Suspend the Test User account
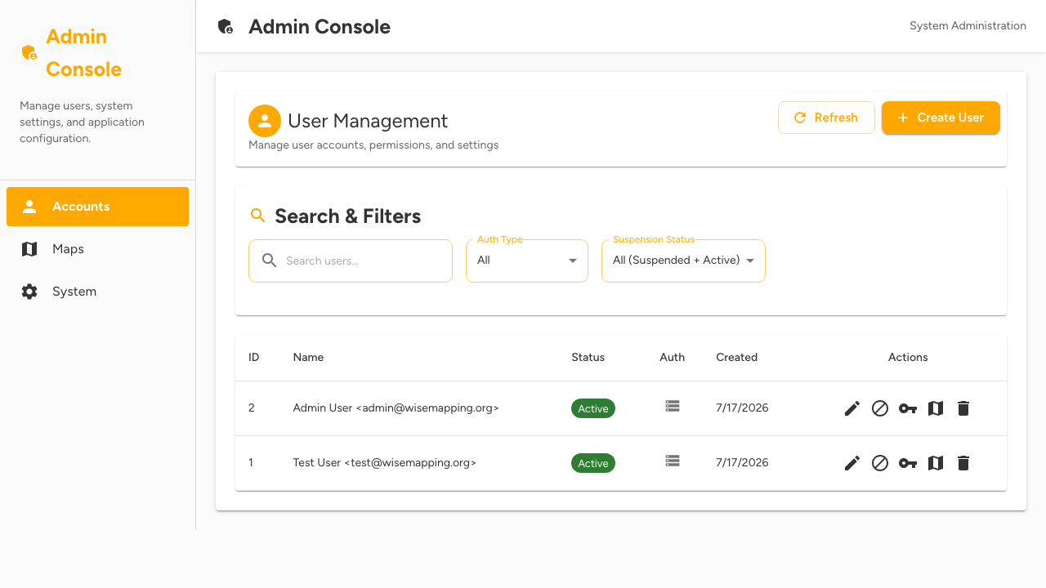This screenshot has width=1046, height=588. tap(880, 463)
